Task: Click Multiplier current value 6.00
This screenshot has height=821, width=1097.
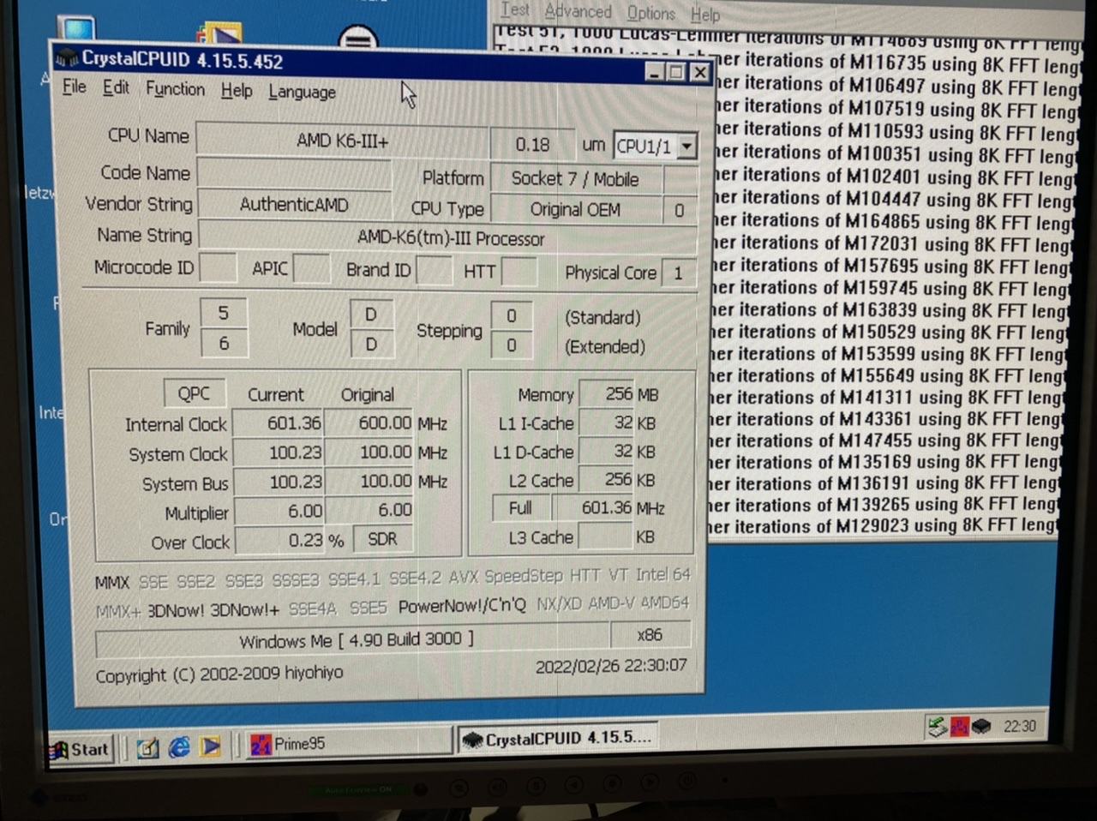Action: point(279,511)
